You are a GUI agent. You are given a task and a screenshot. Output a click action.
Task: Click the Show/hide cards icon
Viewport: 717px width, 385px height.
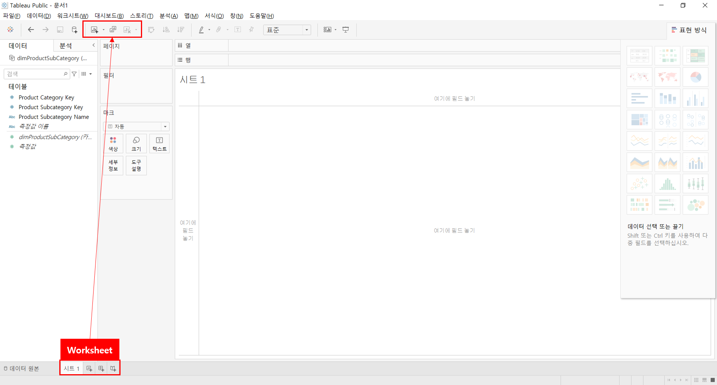point(327,30)
